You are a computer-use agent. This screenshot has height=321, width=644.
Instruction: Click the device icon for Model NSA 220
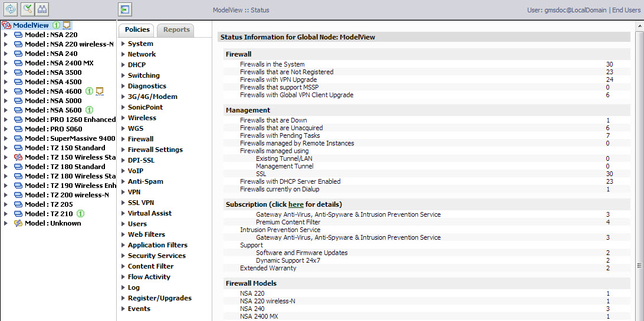pos(18,35)
